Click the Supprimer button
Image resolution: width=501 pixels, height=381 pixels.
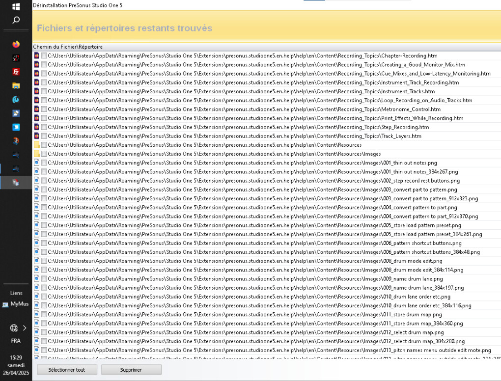[131, 370]
